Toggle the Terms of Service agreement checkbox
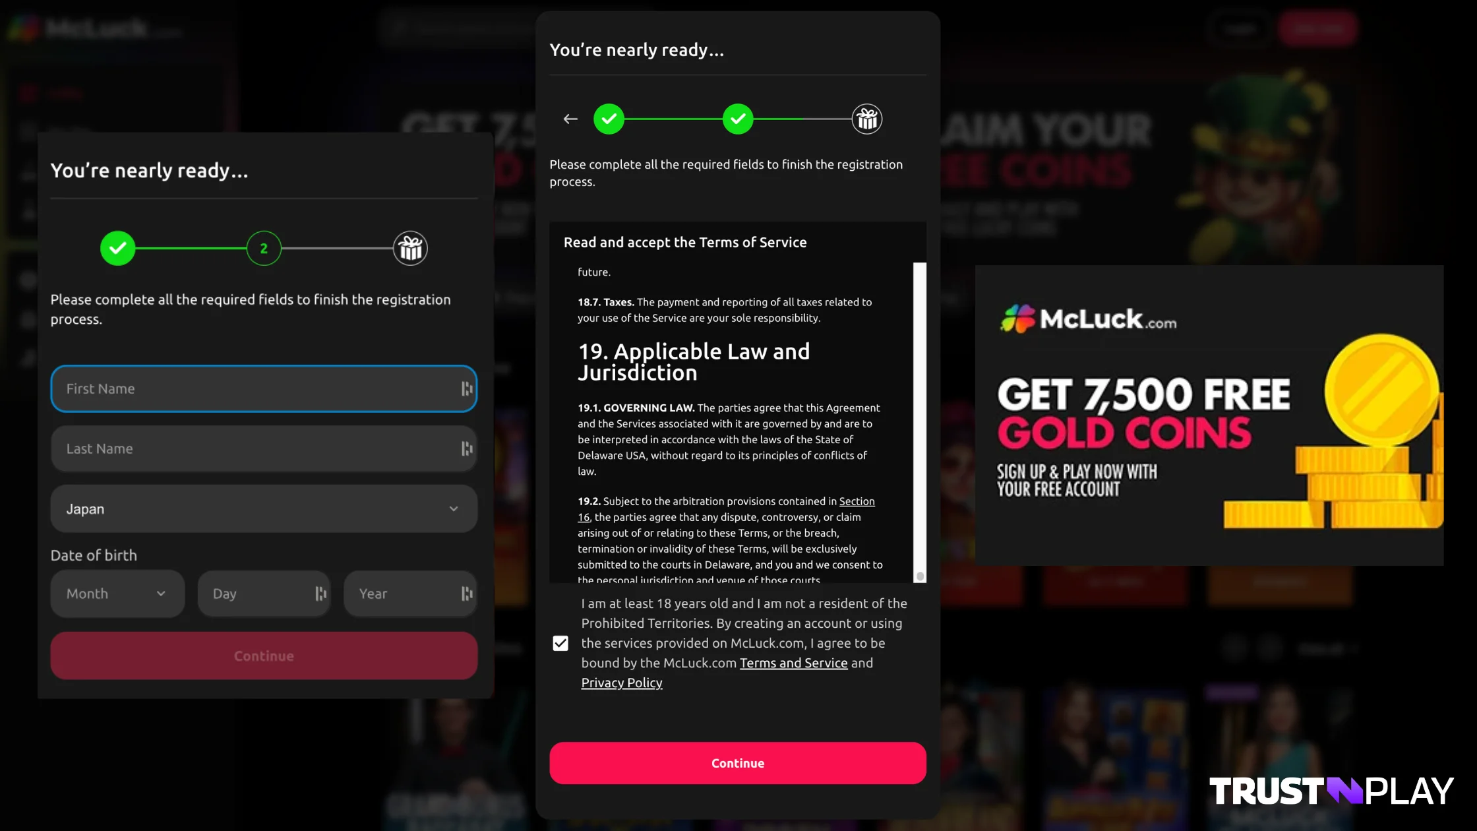This screenshot has width=1477, height=831. [560, 642]
